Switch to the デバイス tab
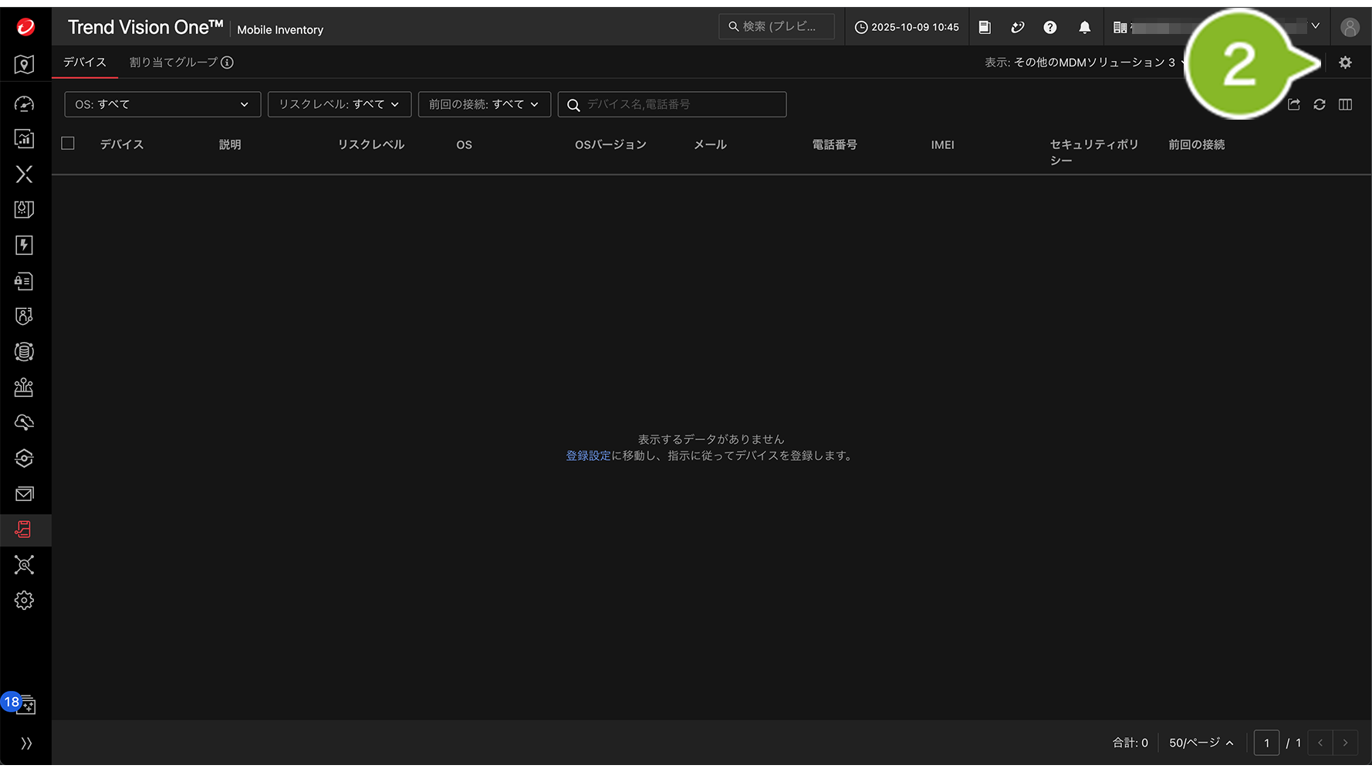 point(85,63)
